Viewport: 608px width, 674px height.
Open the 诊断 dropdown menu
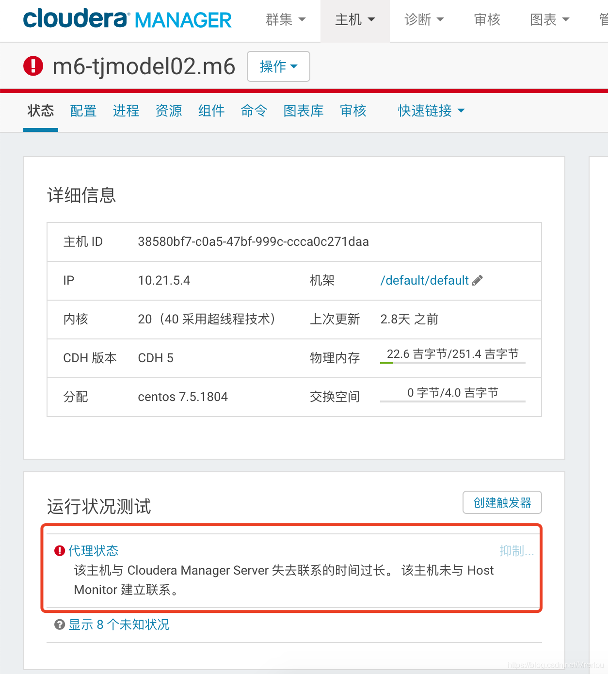coord(424,19)
